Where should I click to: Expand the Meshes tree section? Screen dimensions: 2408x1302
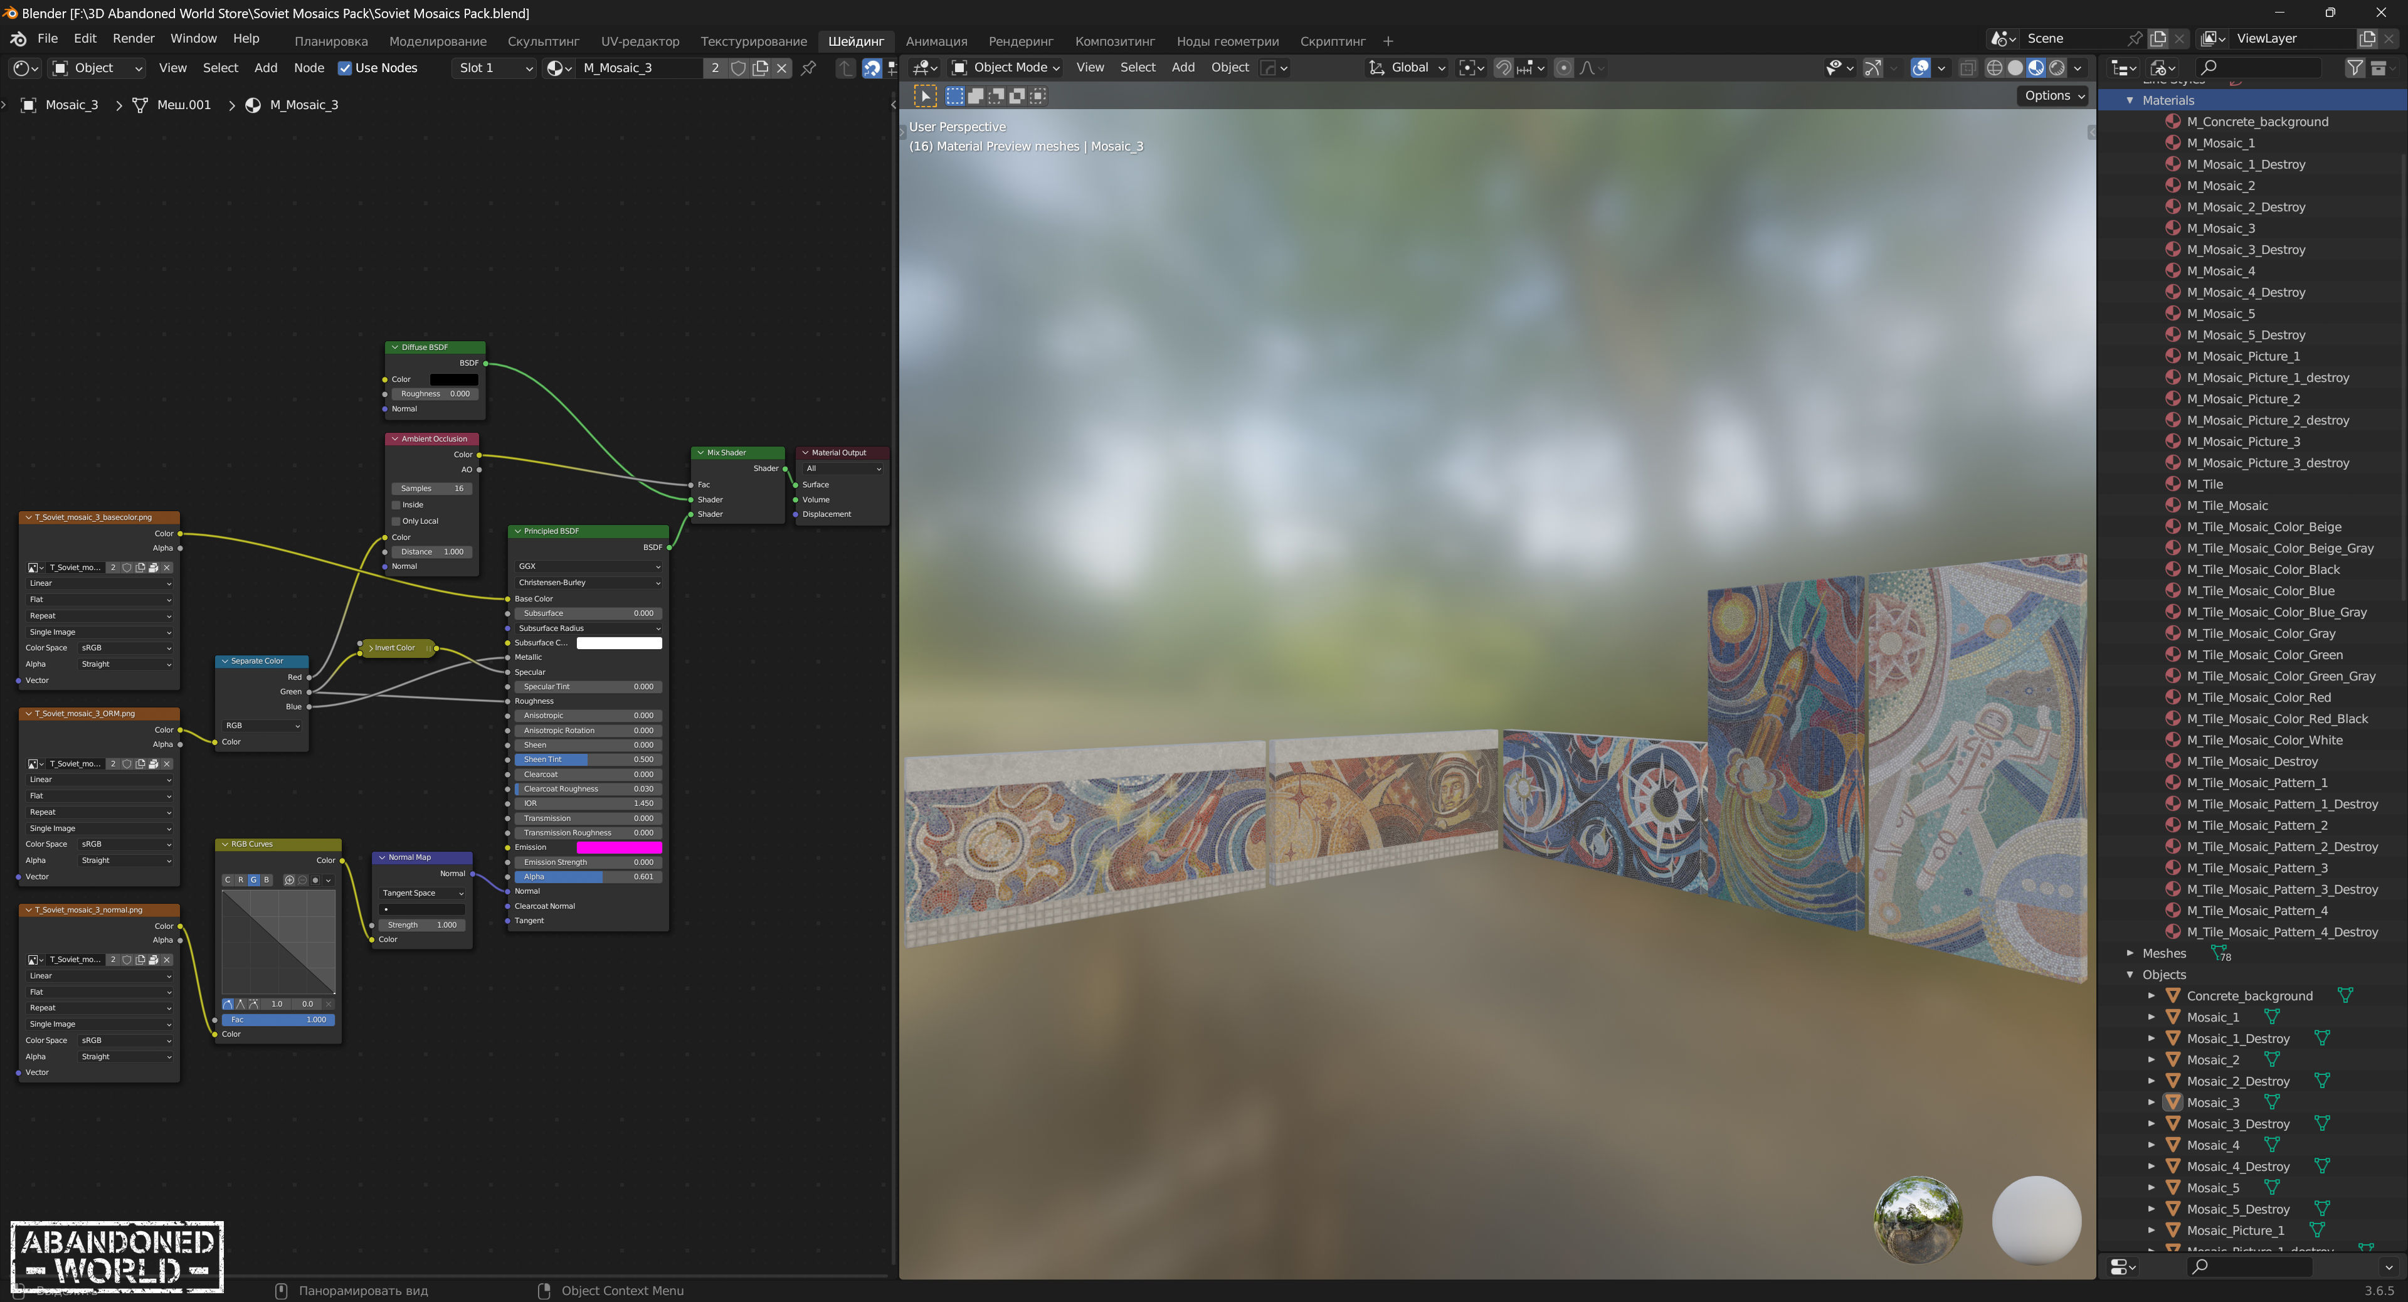[2130, 953]
